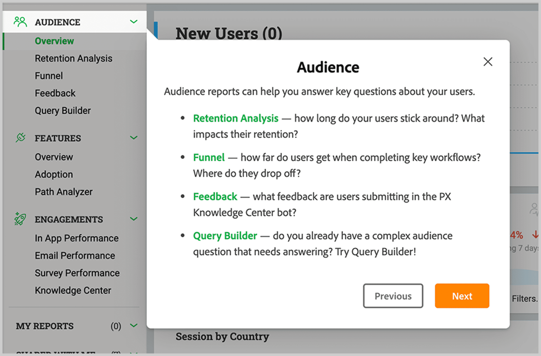Go to Path Analyzer in sidebar
The width and height of the screenshot is (541, 356).
(64, 192)
